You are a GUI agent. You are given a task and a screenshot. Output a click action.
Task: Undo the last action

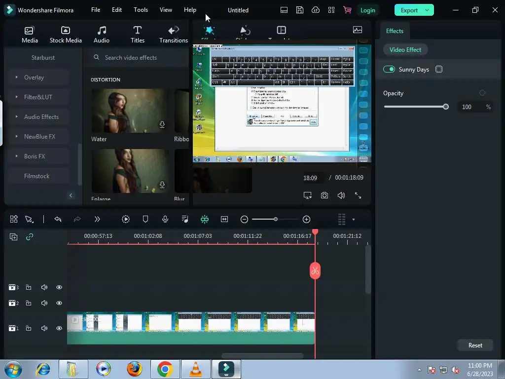click(x=58, y=219)
